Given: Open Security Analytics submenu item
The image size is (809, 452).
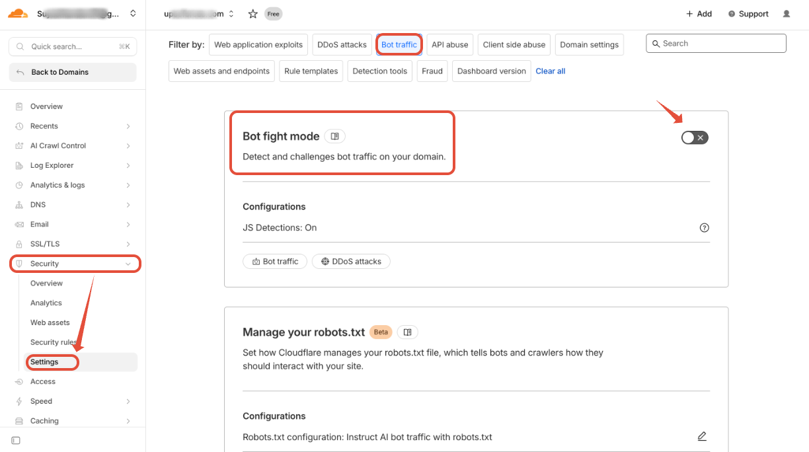Looking at the screenshot, I should [x=46, y=303].
